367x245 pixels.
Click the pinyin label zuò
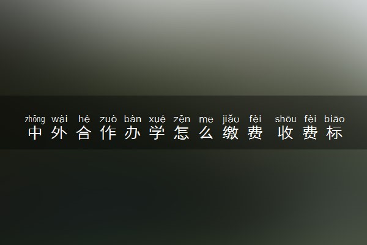[x=108, y=119]
